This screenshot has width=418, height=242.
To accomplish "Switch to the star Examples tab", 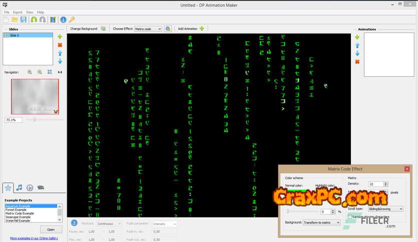I will pyautogui.click(x=8, y=187).
